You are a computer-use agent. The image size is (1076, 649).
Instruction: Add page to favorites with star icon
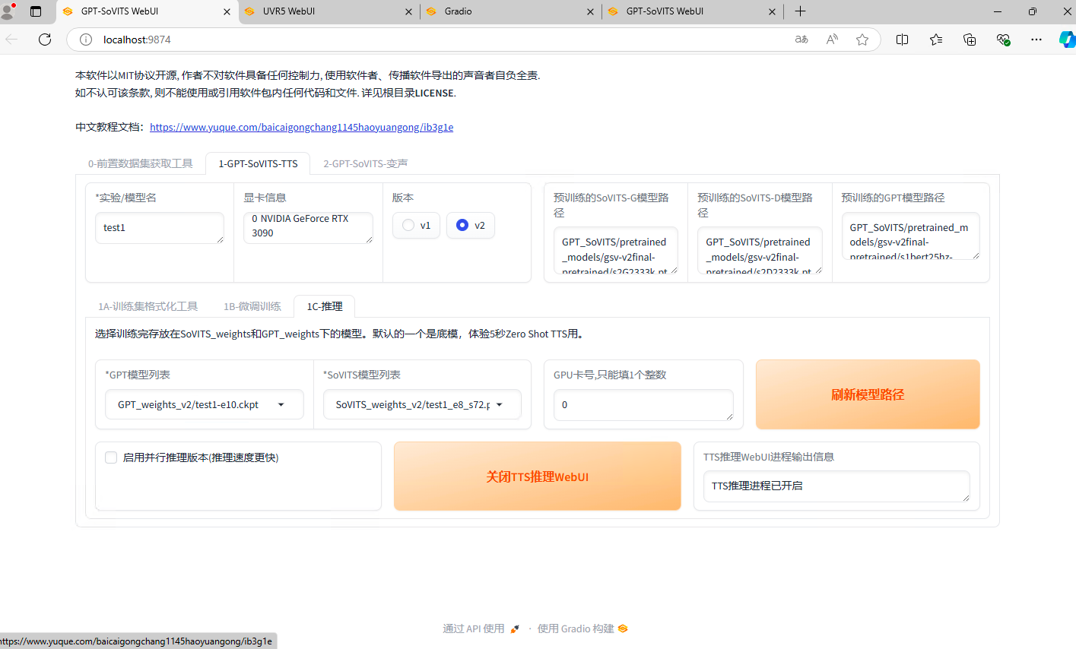pyautogui.click(x=862, y=40)
